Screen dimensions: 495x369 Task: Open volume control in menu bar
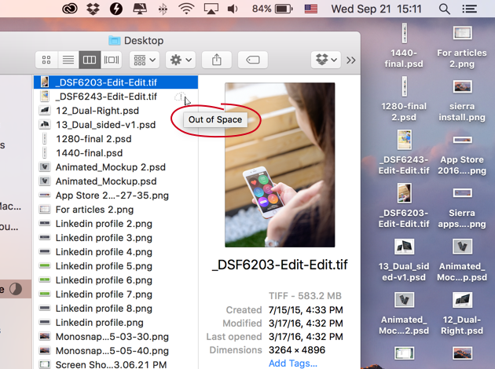[233, 9]
